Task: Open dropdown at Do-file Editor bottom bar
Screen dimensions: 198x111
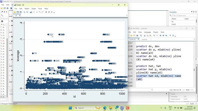Action: click(x=152, y=90)
